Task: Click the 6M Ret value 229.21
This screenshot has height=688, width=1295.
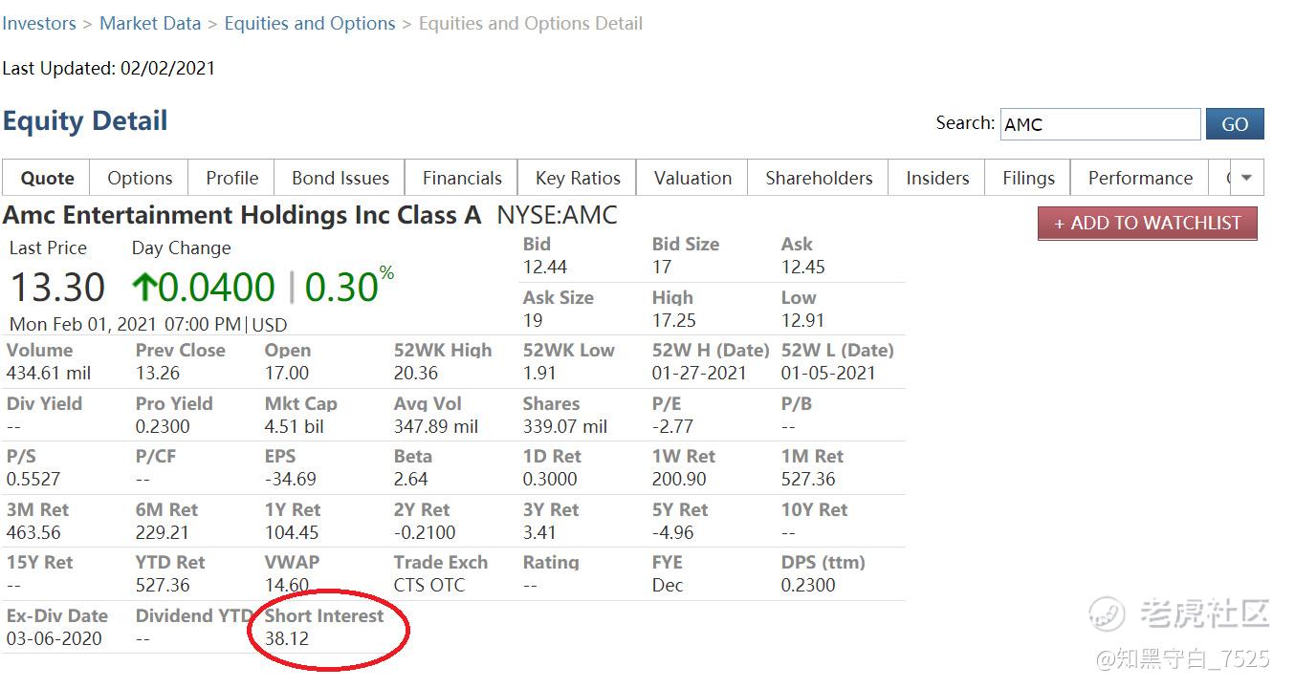Action: pyautogui.click(x=163, y=533)
